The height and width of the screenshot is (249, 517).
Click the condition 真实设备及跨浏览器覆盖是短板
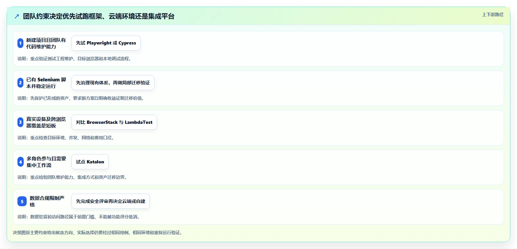coord(46,122)
